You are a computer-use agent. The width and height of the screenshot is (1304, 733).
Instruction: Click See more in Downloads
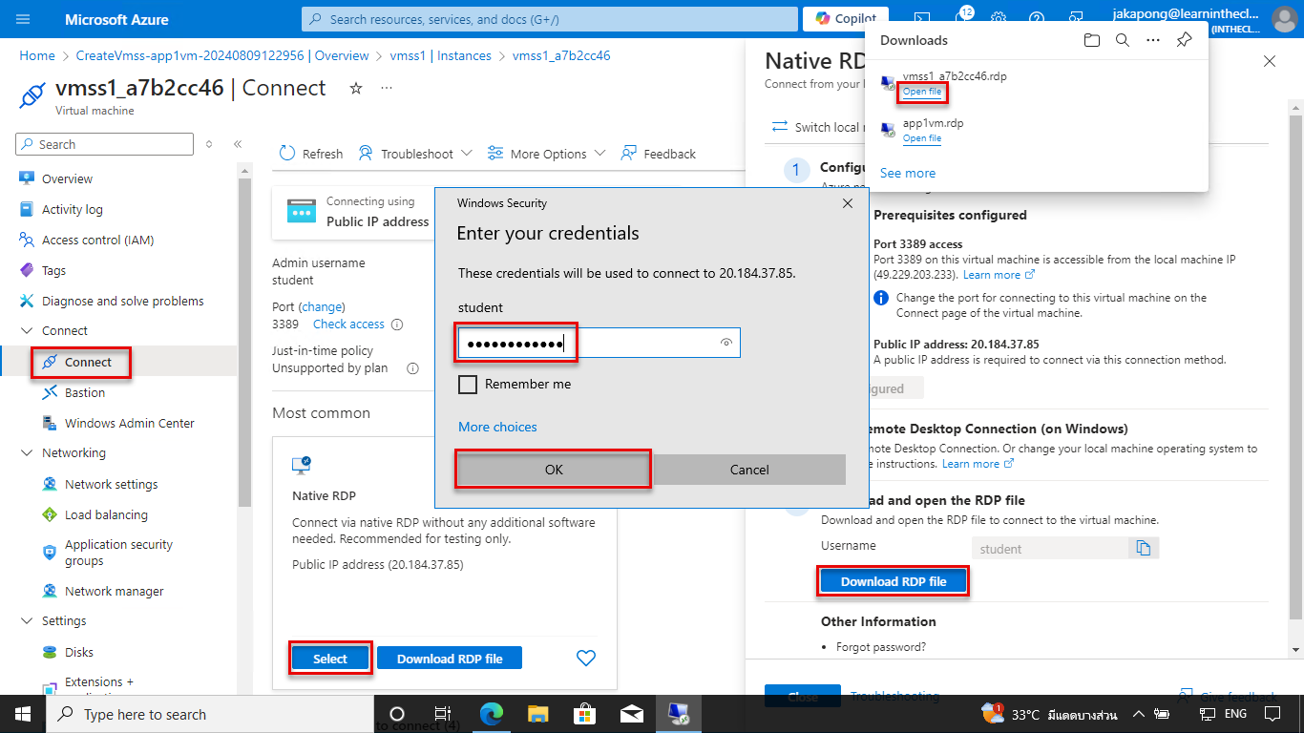908,173
